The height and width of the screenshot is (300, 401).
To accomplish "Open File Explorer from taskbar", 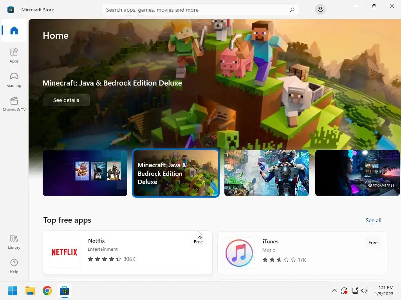I will tap(30, 291).
